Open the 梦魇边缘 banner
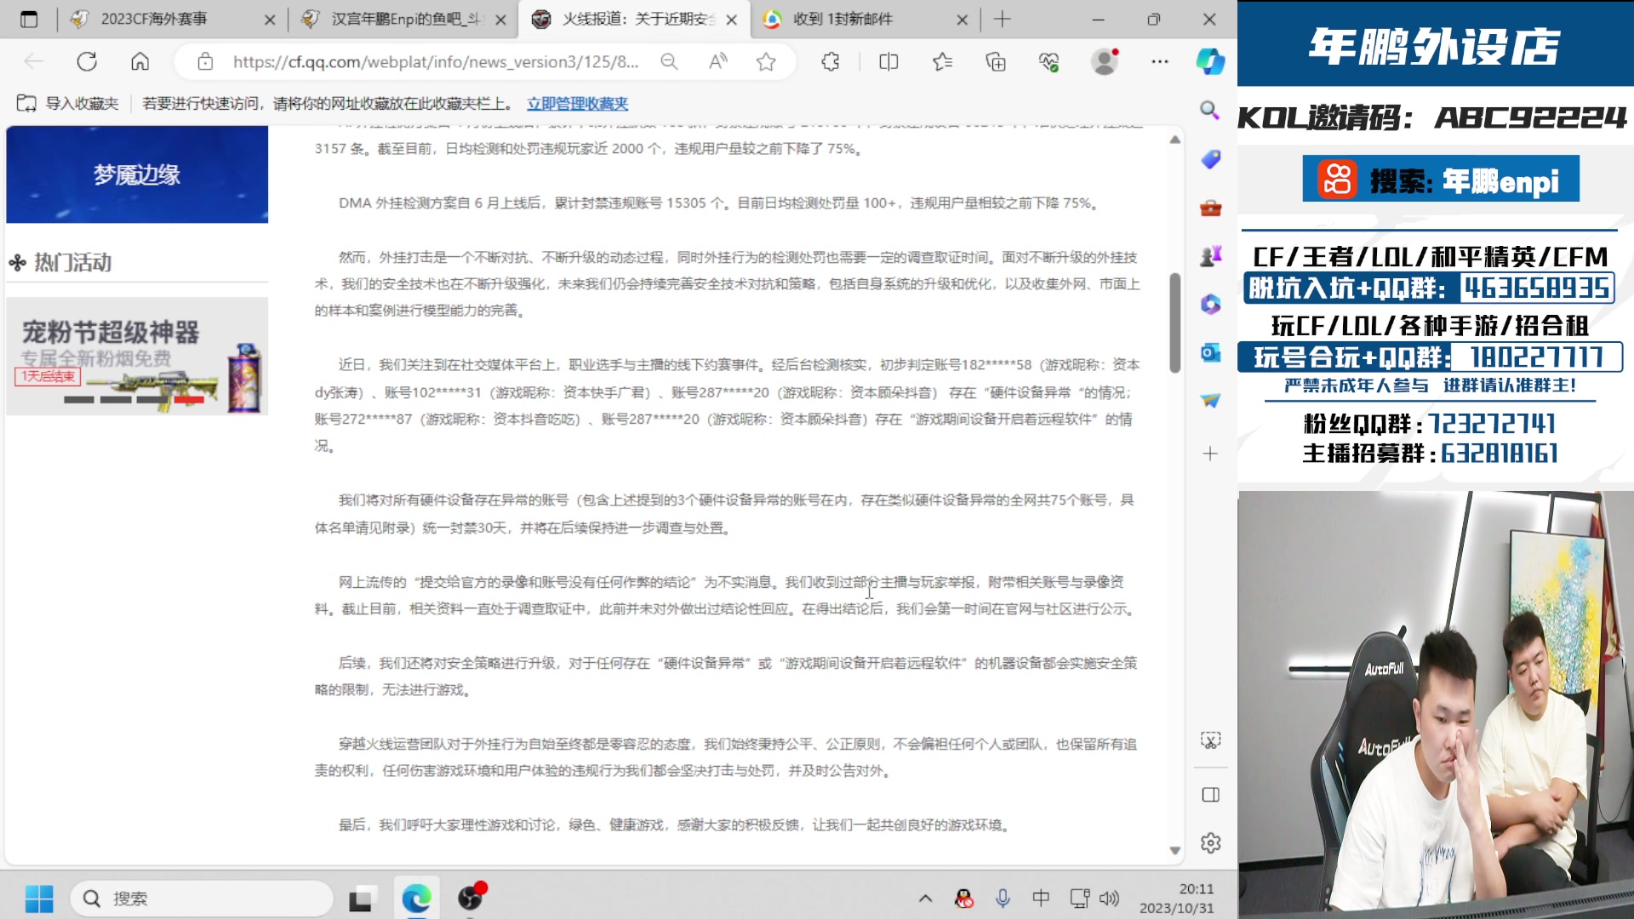 [137, 174]
